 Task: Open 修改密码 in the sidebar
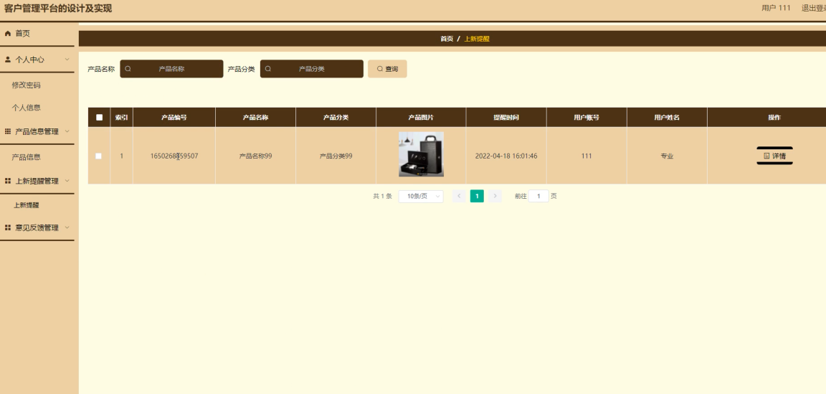(x=27, y=85)
